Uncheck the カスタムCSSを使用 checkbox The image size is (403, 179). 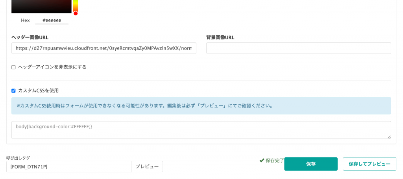tap(14, 90)
